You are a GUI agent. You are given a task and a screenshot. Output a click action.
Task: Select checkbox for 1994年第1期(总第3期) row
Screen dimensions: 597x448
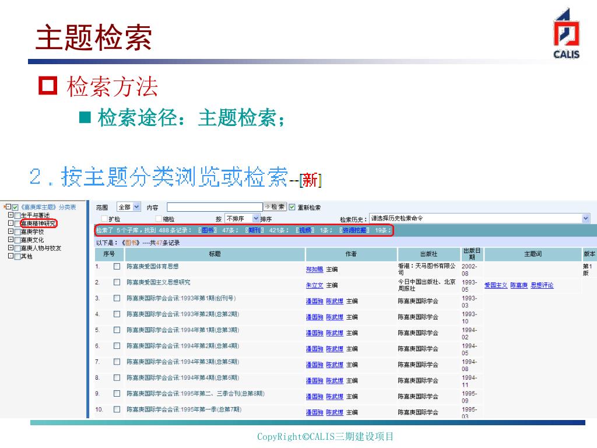pos(117,330)
